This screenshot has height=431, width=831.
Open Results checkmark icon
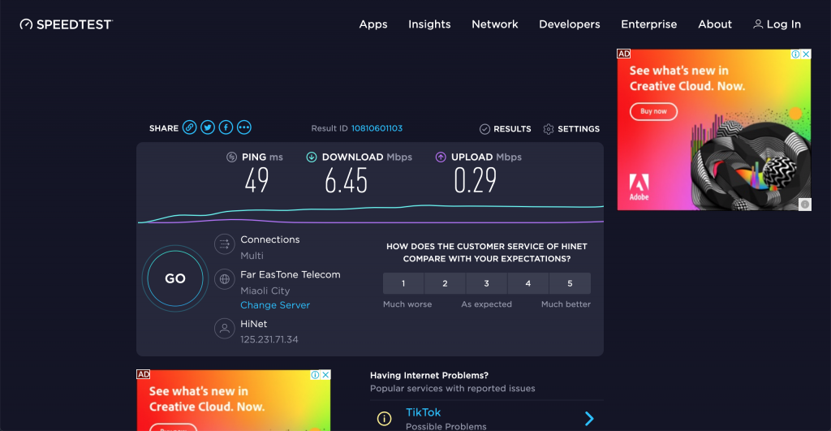pyautogui.click(x=484, y=129)
